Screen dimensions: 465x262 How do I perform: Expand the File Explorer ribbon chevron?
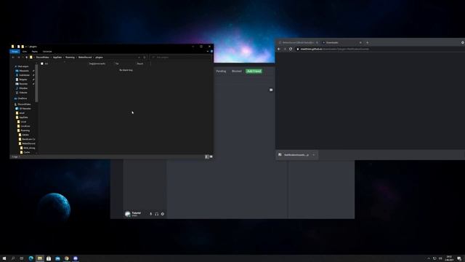point(208,52)
